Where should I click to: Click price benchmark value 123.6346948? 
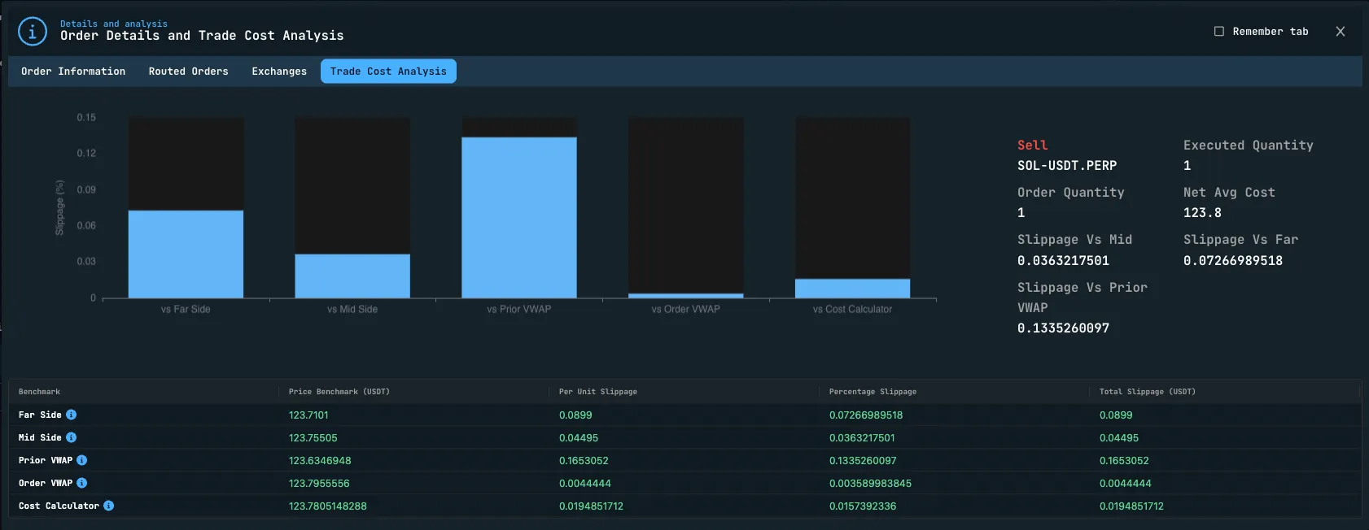[x=320, y=460]
